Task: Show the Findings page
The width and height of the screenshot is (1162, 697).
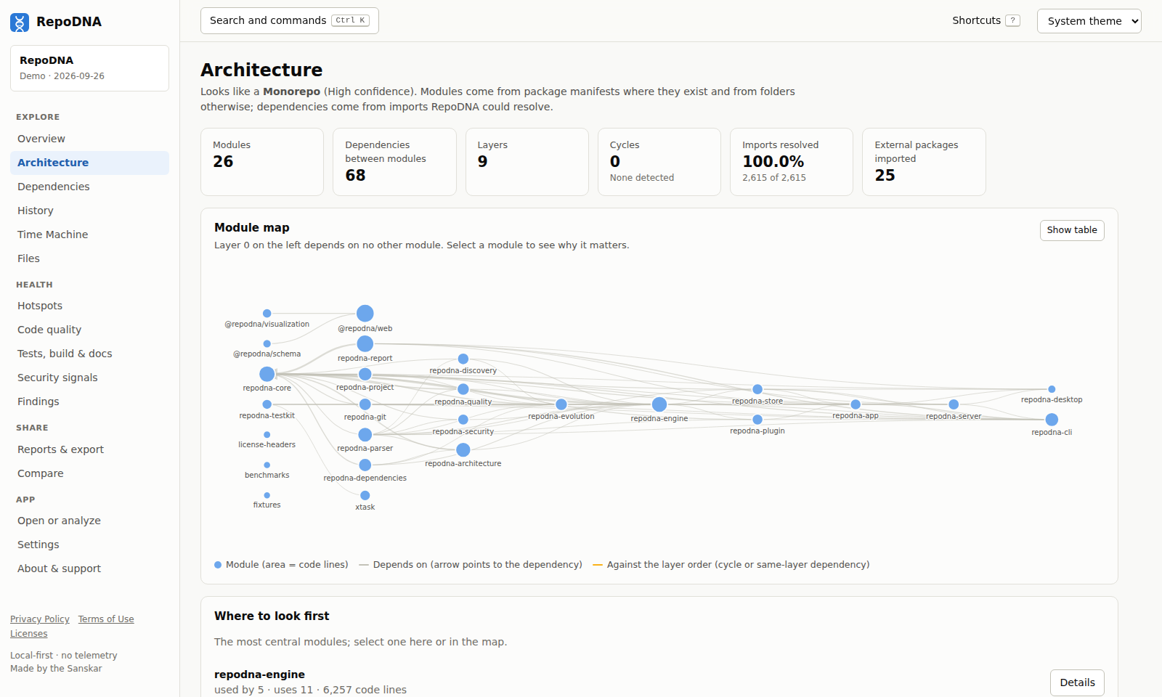Action: tap(89, 402)
